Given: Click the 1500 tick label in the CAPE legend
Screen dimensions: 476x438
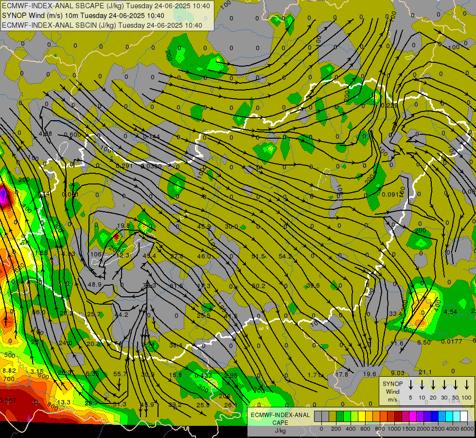Looking at the screenshot, I should (408, 429).
